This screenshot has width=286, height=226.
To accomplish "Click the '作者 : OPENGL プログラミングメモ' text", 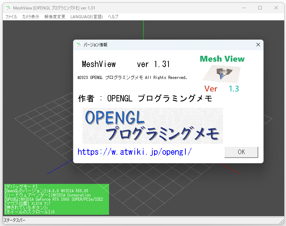I will (145, 99).
